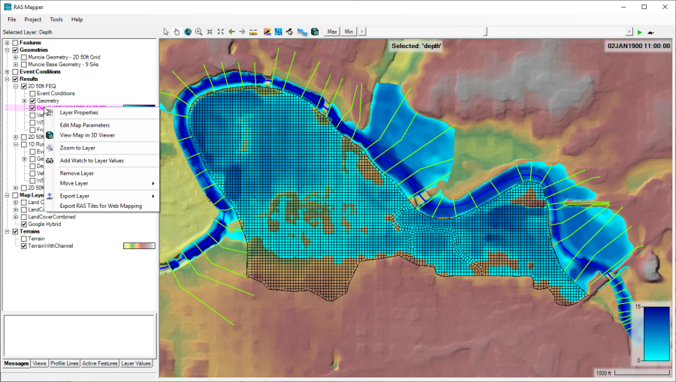The image size is (676, 382).
Task: Click the expand-to-full-view arrows icon
Action: (221, 32)
